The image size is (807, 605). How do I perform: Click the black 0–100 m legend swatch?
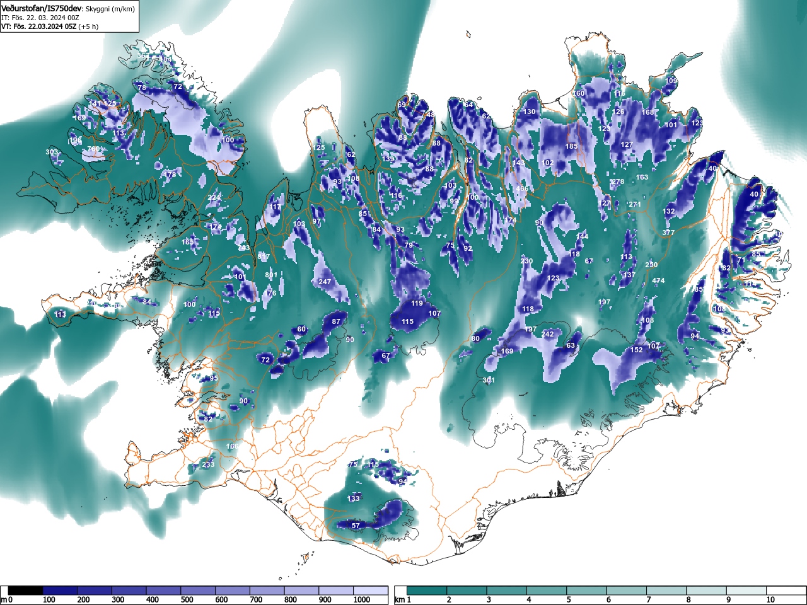click(26, 591)
